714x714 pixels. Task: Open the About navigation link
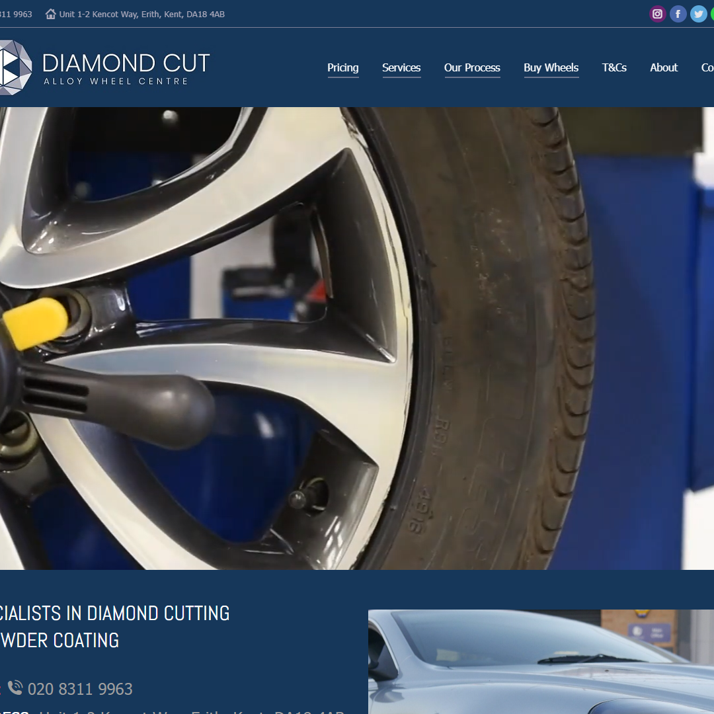click(664, 67)
